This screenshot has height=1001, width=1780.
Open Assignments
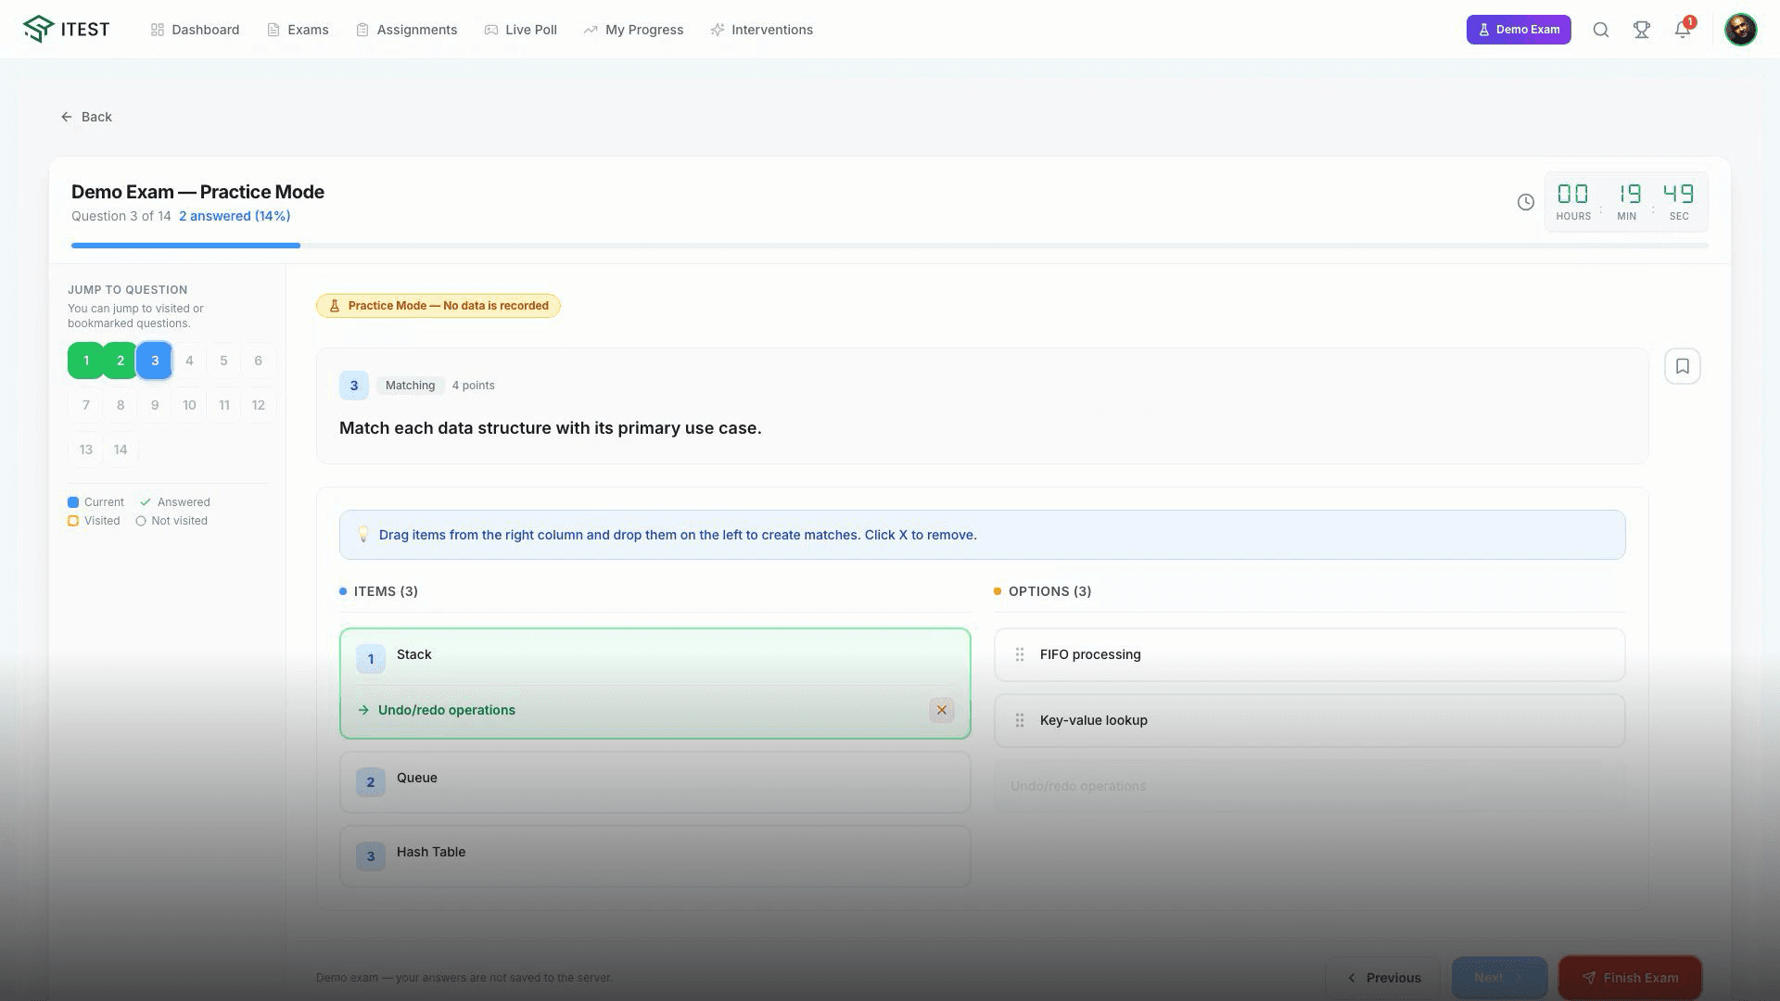(x=407, y=30)
